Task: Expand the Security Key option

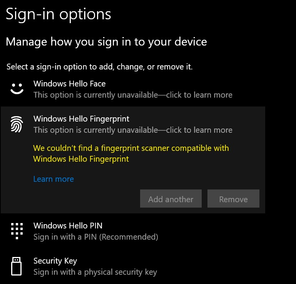Action: pyautogui.click(x=133, y=266)
